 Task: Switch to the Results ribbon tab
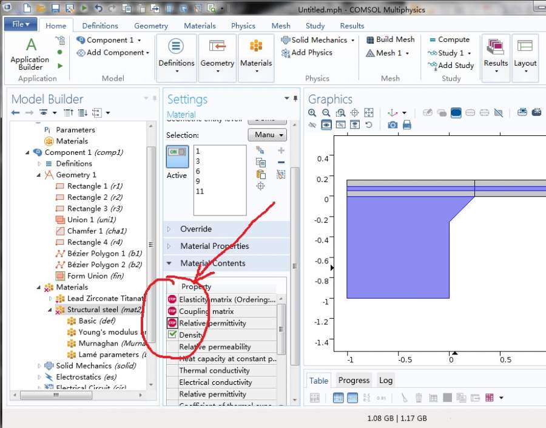click(x=352, y=25)
